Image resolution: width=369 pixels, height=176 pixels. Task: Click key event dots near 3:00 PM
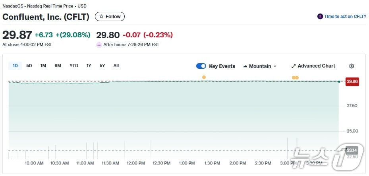coord(295,77)
